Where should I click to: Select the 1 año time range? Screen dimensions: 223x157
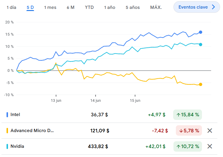click(x=110, y=7)
